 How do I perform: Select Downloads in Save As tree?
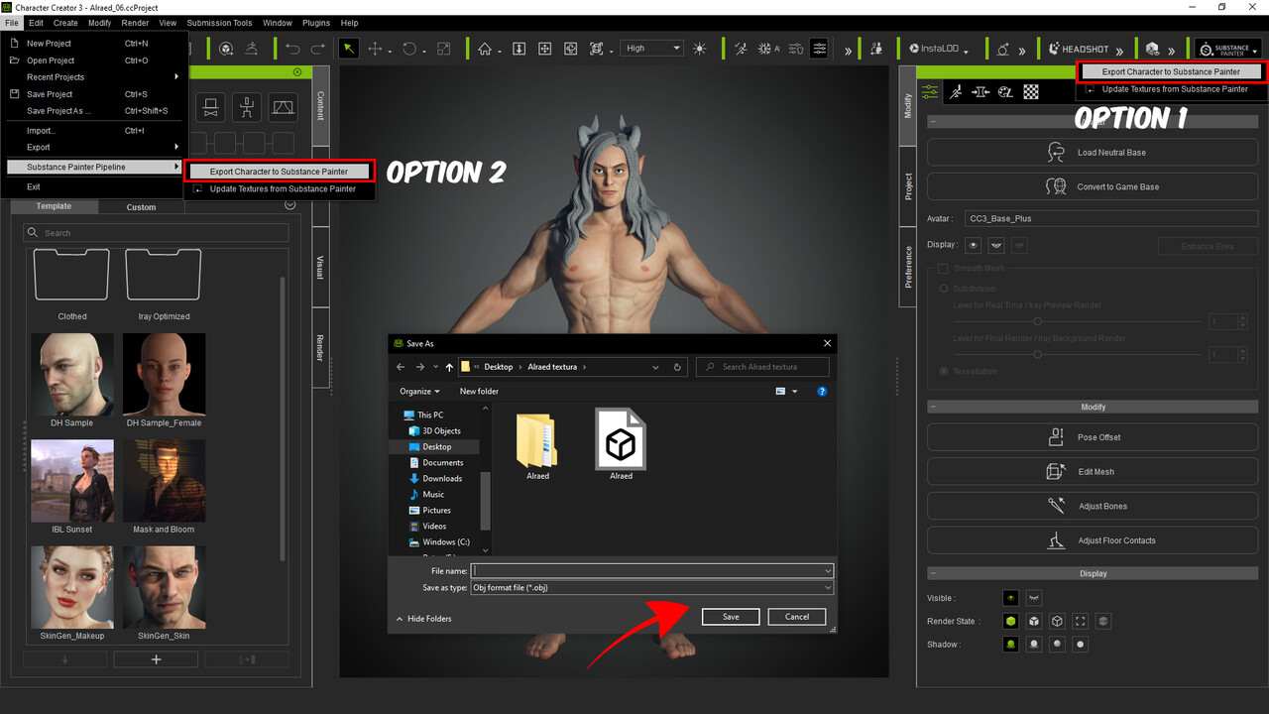click(442, 478)
